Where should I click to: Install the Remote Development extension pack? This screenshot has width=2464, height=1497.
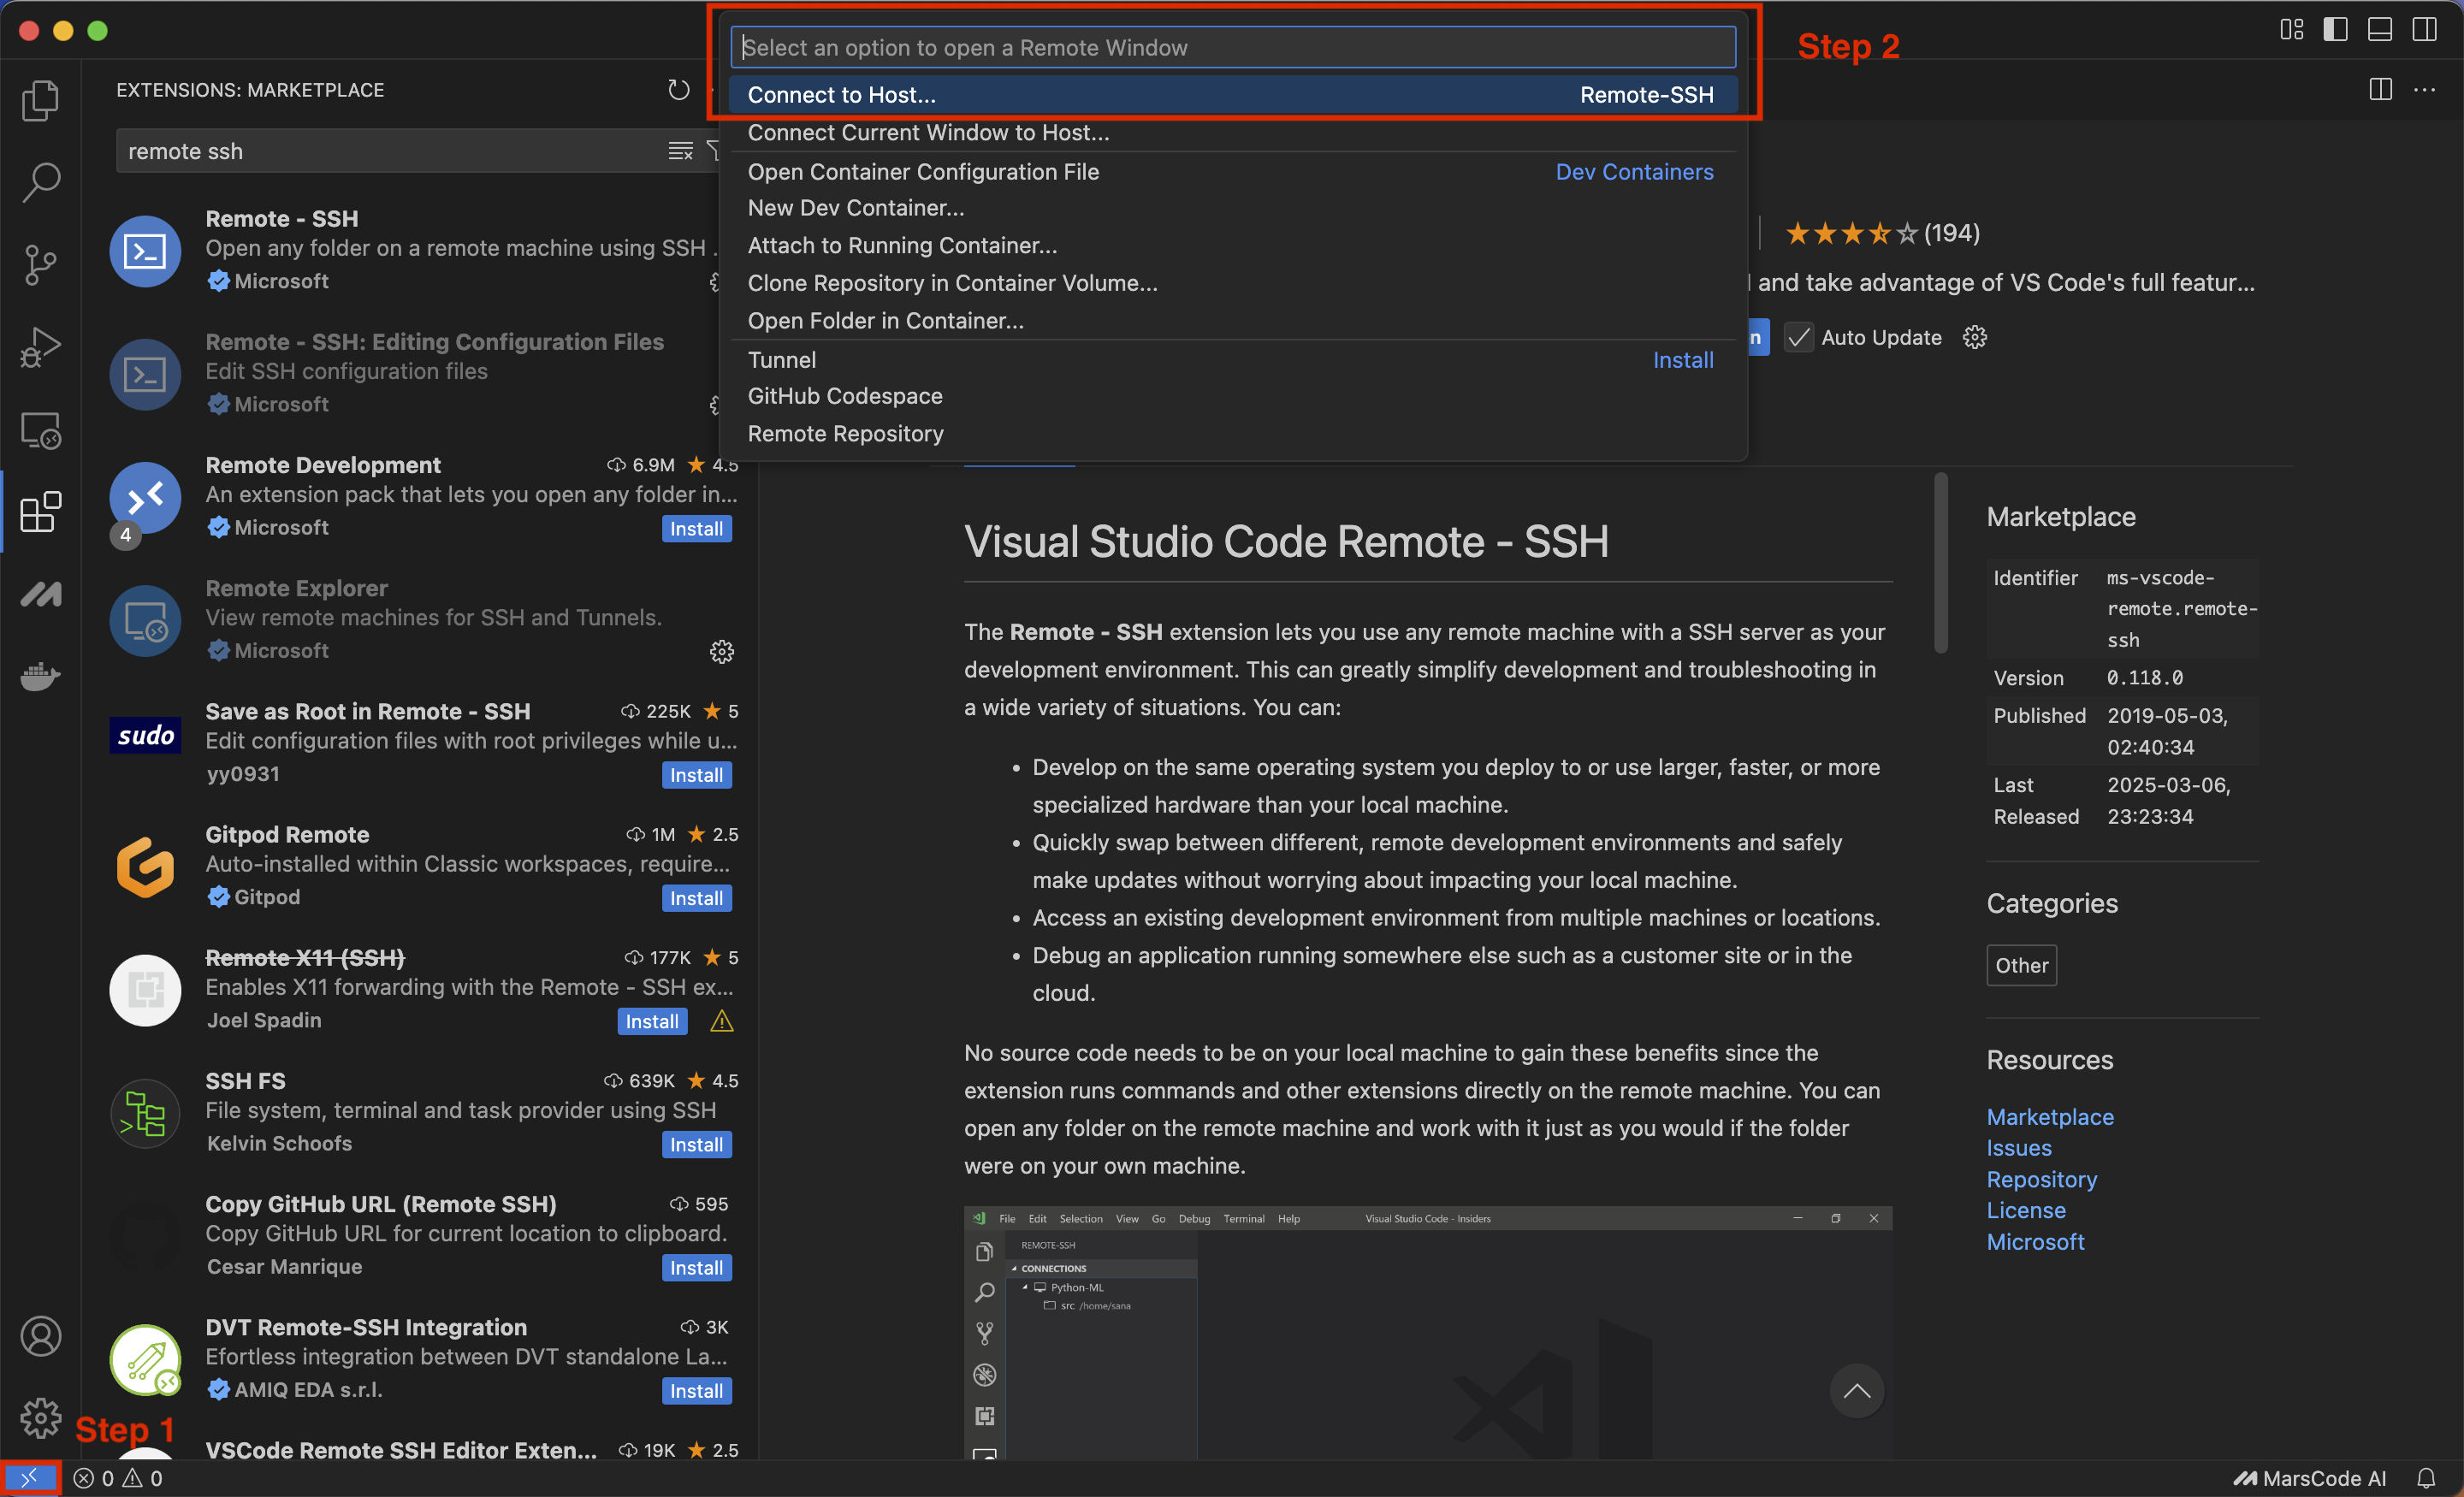[696, 529]
